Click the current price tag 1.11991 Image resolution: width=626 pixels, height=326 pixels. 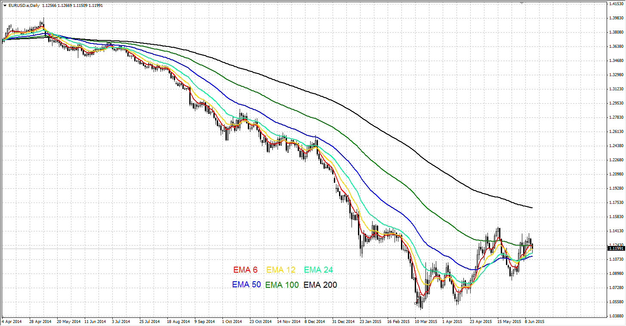click(x=616, y=249)
